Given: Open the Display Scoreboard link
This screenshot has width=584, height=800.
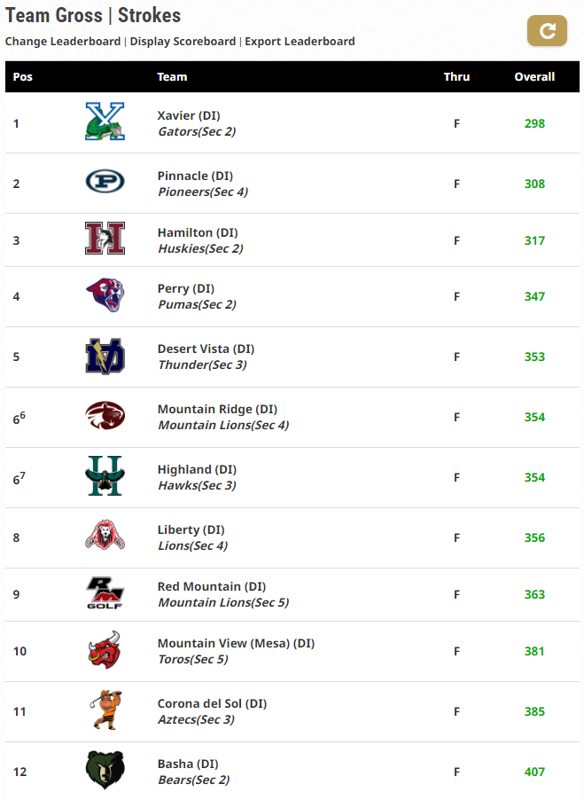Looking at the screenshot, I should [x=183, y=42].
